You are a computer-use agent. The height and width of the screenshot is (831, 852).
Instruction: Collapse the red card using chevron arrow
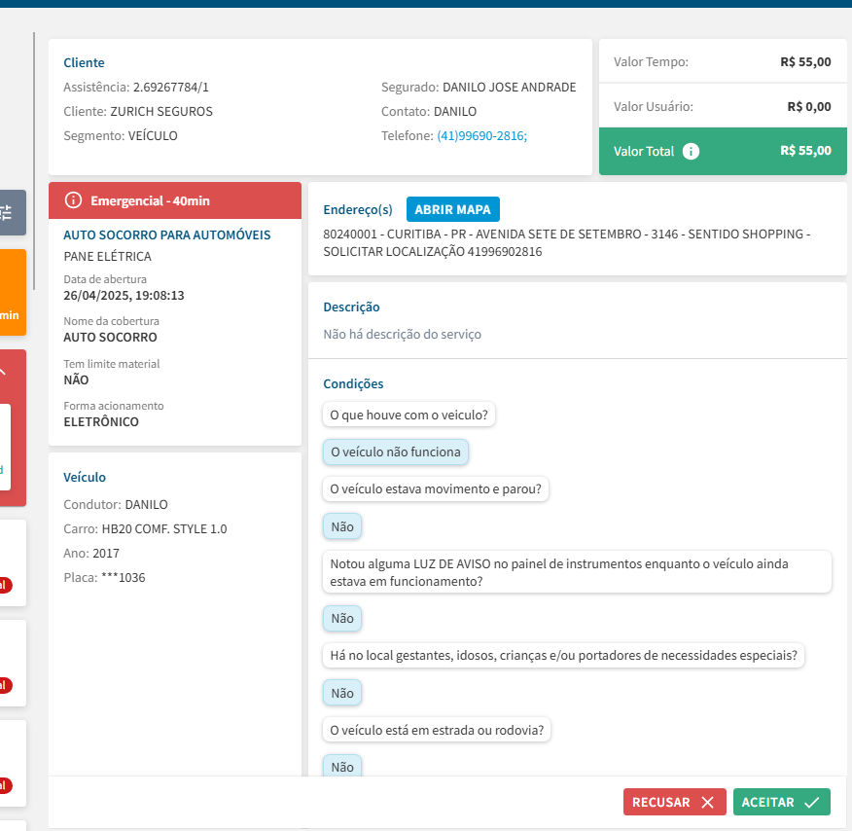(x=3, y=371)
